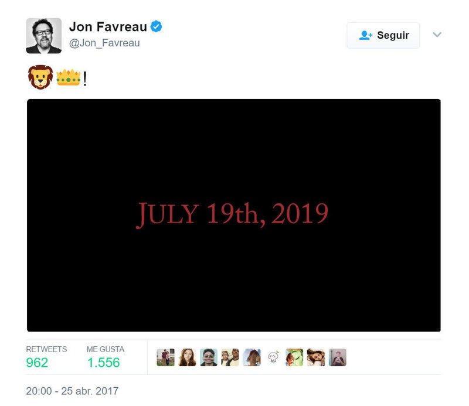This screenshot has width=469, height=406.
Task: Open Jon Favreau's profile picture
Action: 43,36
